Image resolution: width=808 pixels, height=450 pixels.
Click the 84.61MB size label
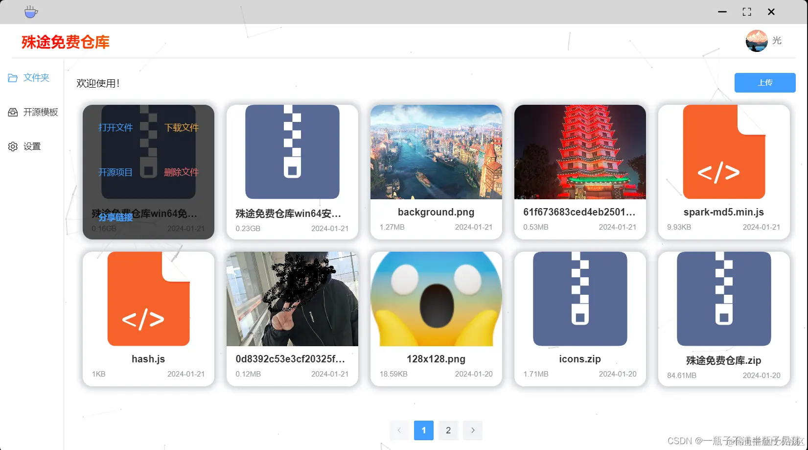tap(682, 376)
